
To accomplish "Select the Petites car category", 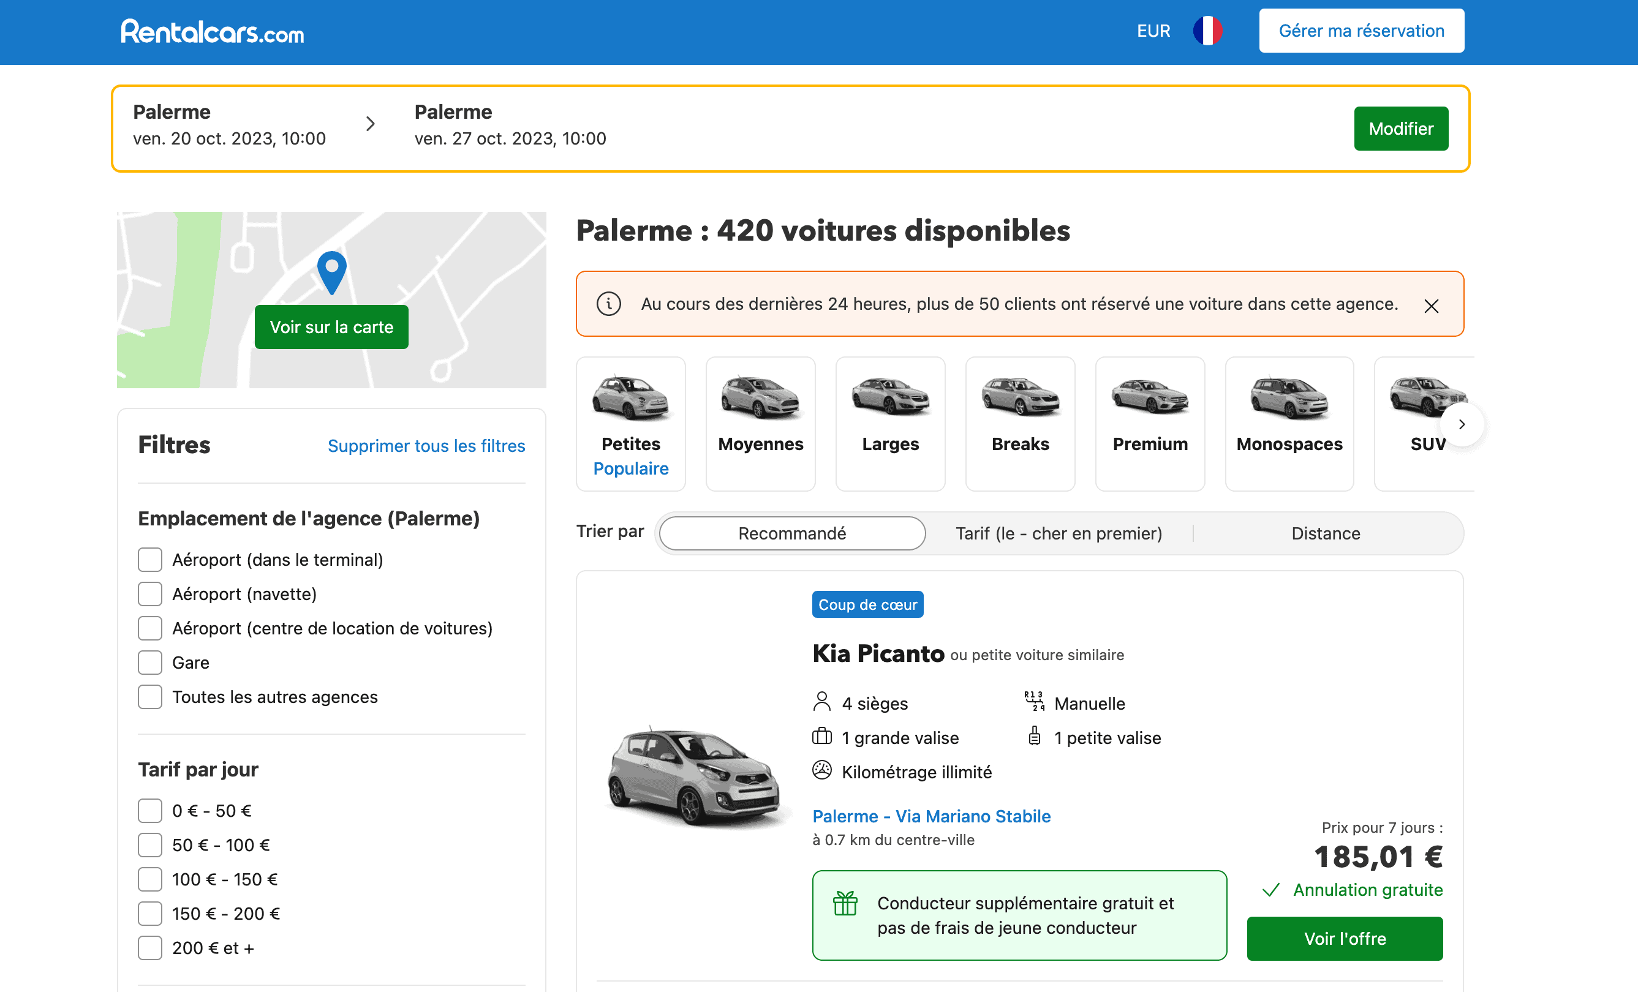I will click(630, 424).
